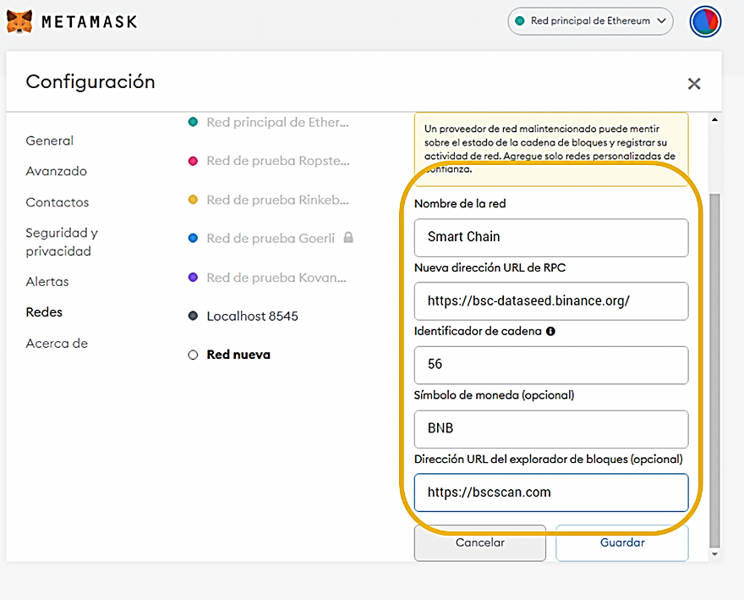Screen dimensions: 744x600
Task: Click the Identificador de cadena field
Action: coord(551,365)
